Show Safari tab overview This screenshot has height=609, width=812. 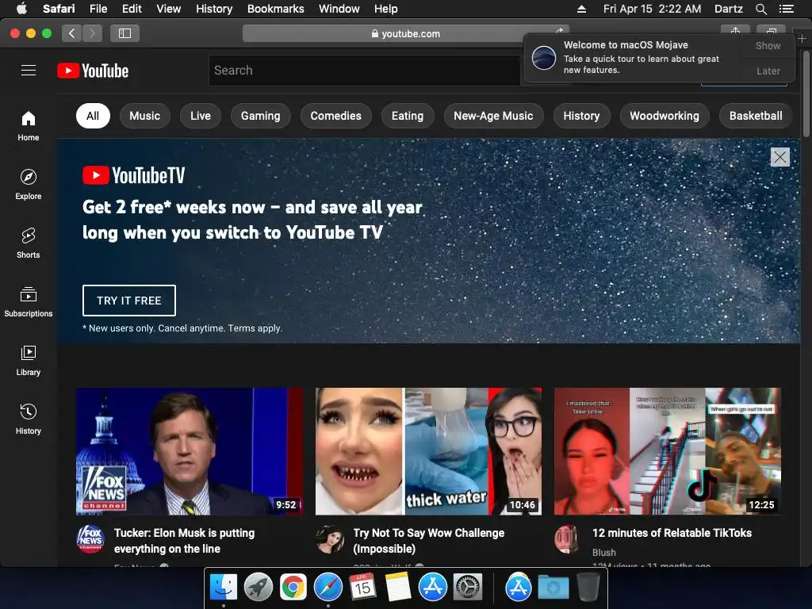coord(771,31)
